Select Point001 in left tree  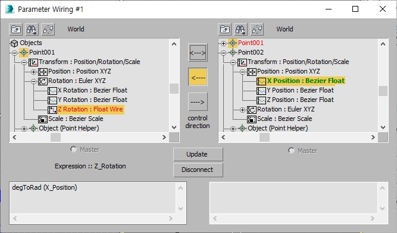(x=42, y=52)
